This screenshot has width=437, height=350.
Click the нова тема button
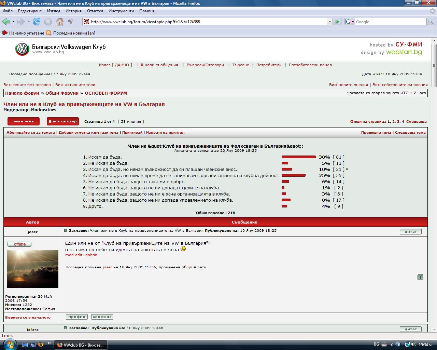pyautogui.click(x=24, y=121)
